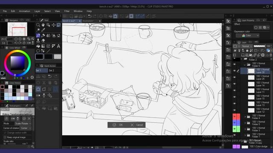Select the highlighted Pen tool
Viewport: 273px width, 153px height.
click(x=38, y=36)
